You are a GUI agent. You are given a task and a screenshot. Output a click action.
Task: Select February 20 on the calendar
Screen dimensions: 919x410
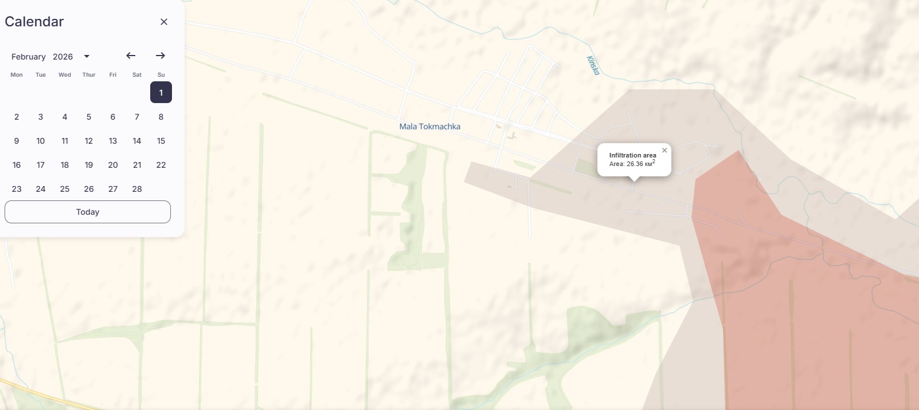(x=113, y=165)
